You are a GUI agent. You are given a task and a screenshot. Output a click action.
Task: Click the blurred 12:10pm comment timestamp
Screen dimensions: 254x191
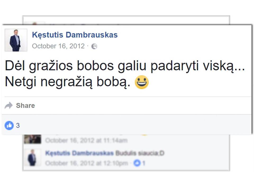tap(87, 163)
